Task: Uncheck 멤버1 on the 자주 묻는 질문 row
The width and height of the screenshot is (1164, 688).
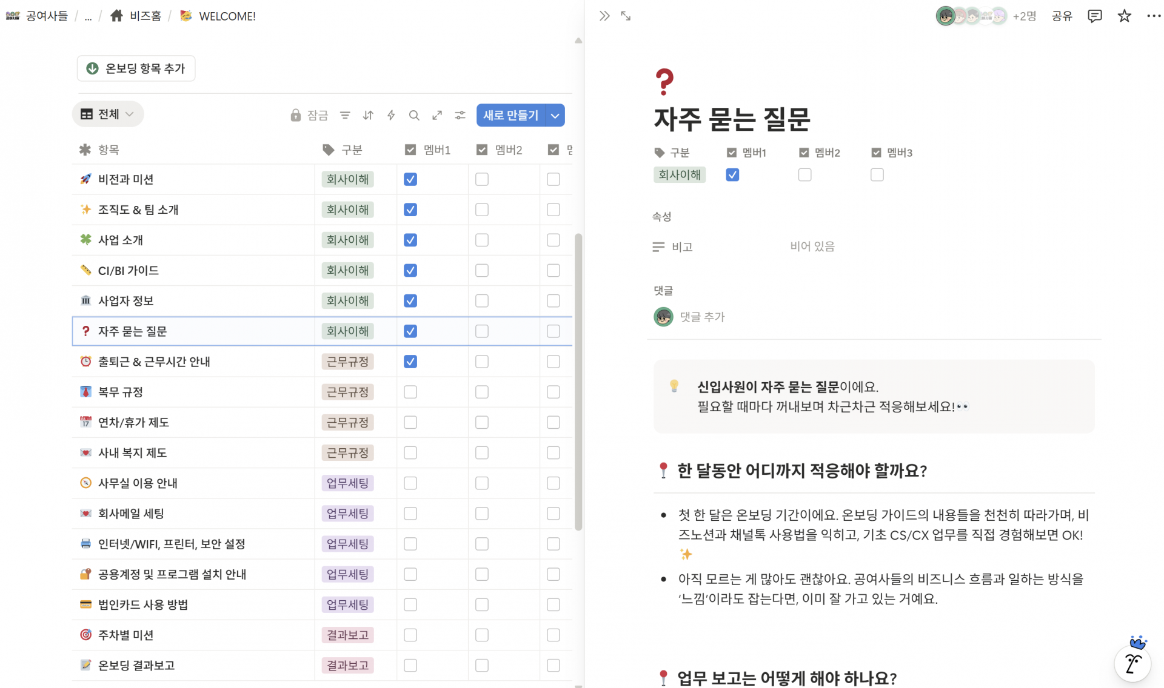Action: coord(410,331)
